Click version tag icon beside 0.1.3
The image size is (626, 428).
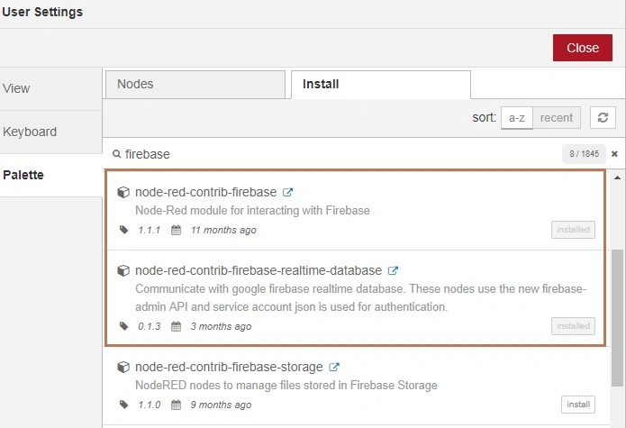point(123,326)
